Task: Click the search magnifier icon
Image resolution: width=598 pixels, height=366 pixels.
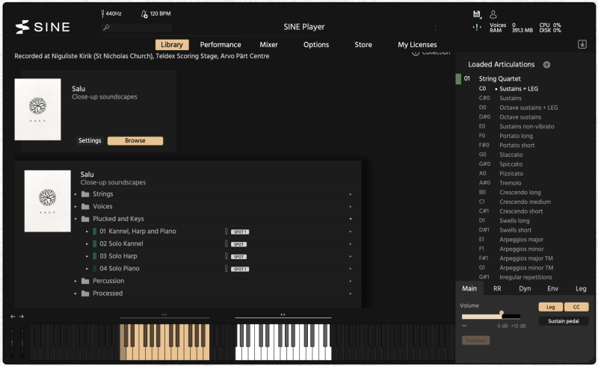Action: (x=106, y=28)
